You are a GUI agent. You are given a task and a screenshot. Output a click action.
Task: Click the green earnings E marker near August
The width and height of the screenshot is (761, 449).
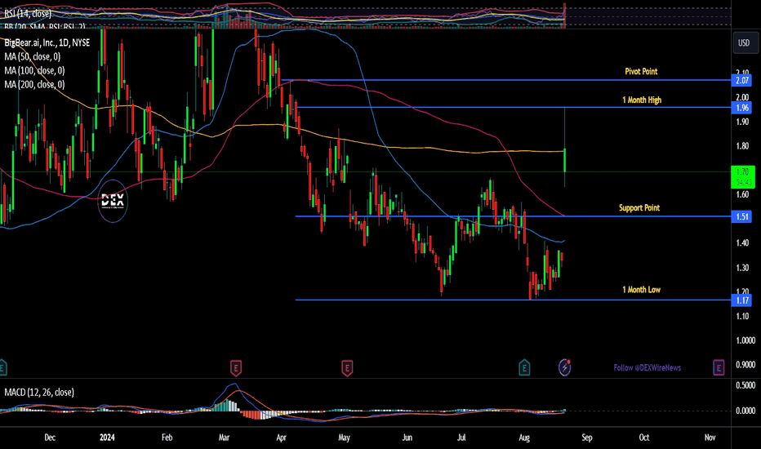point(524,367)
